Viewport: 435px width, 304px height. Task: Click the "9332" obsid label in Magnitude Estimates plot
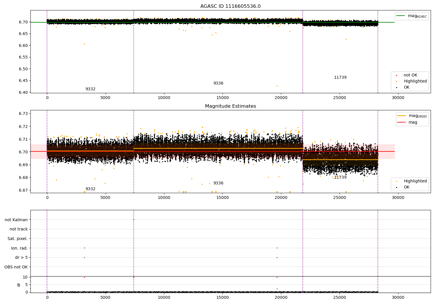tap(90, 189)
